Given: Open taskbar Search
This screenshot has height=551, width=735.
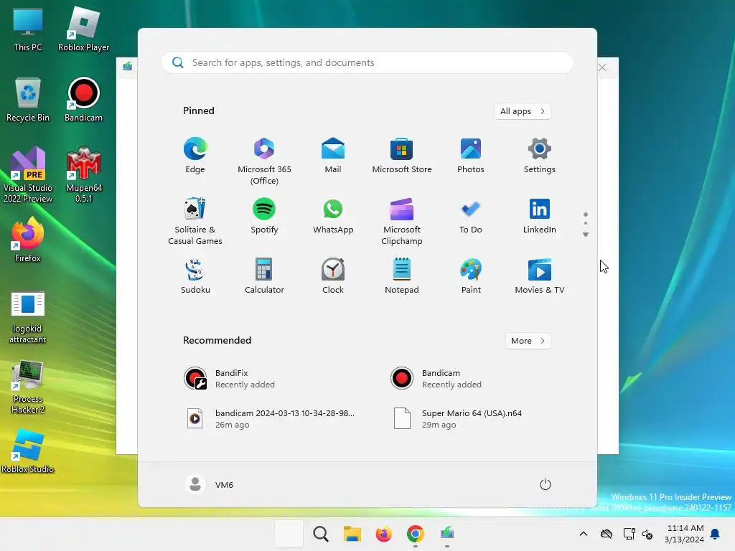Looking at the screenshot, I should click(321, 534).
